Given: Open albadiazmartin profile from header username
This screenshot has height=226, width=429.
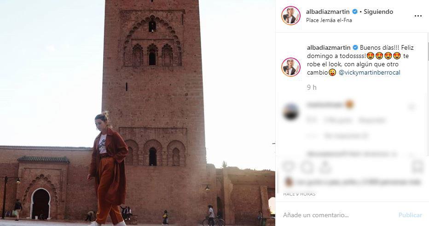Looking at the screenshot, I should pos(328,12).
